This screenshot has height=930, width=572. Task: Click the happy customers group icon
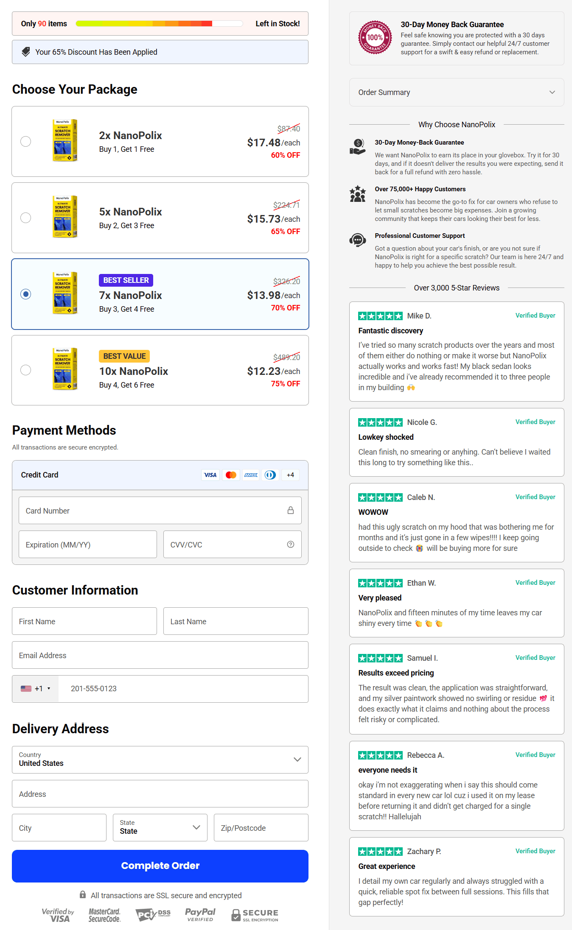pos(358,194)
